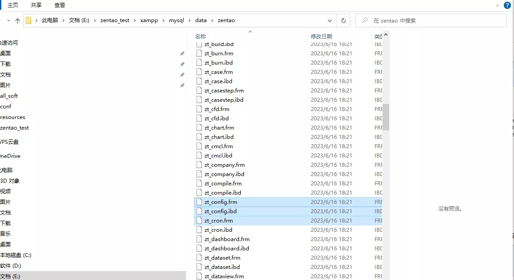Click the folder icon in address bar
Viewport: 514px width, 280px height.
[28, 20]
